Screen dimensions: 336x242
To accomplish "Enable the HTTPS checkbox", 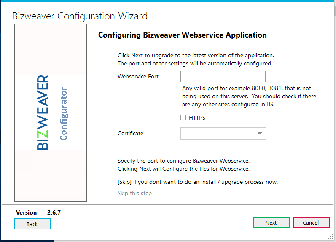I will [183, 118].
